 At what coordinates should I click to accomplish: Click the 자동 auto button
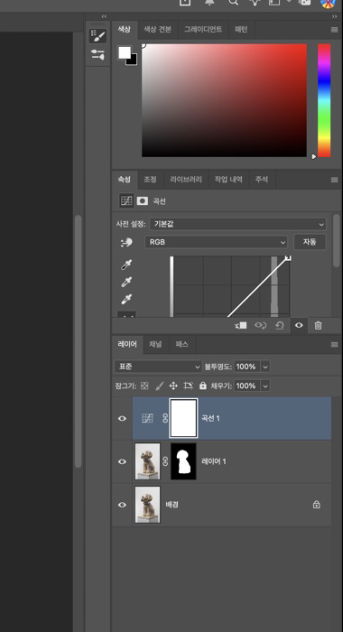pyautogui.click(x=310, y=242)
